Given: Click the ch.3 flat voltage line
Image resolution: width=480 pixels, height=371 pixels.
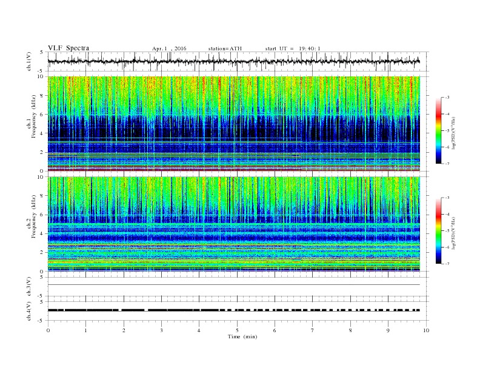Looking at the screenshot, I should tap(234, 285).
